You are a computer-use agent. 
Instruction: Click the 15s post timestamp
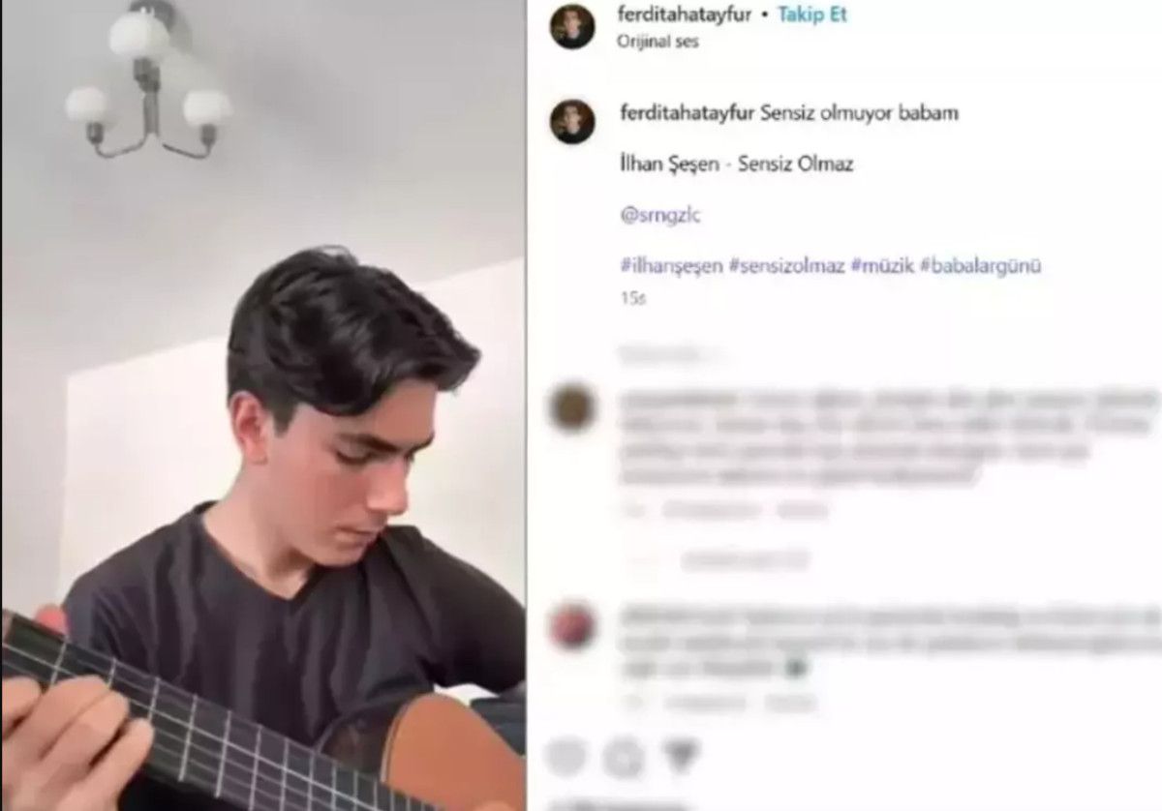pyautogui.click(x=632, y=299)
